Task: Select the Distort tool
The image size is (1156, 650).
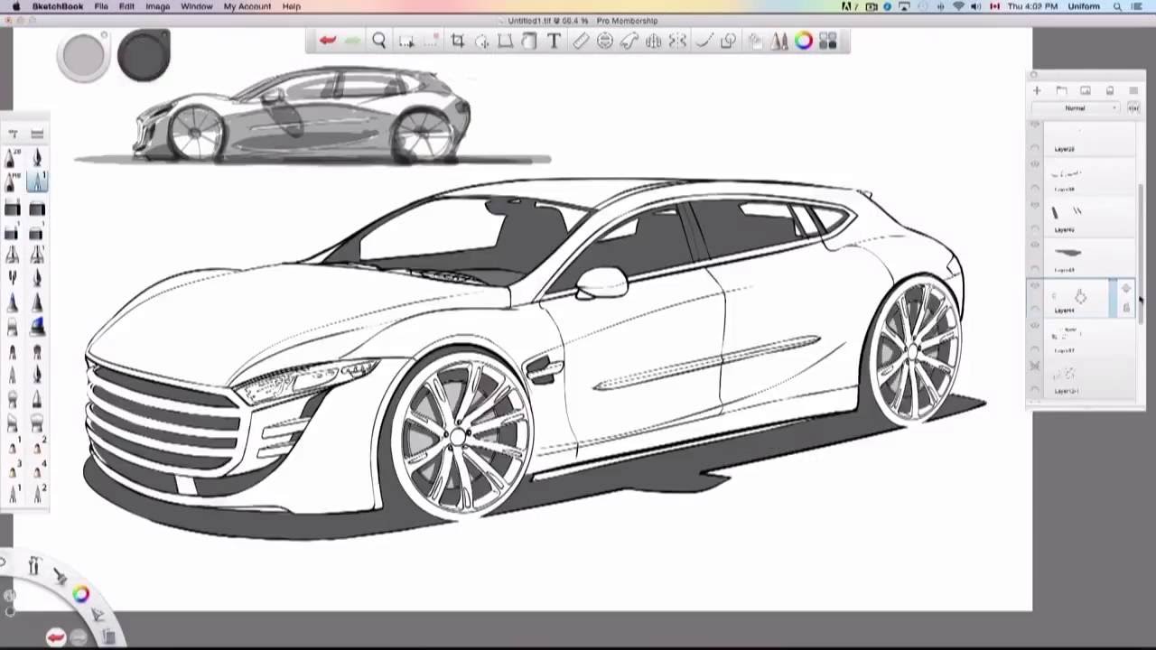Action: point(506,41)
